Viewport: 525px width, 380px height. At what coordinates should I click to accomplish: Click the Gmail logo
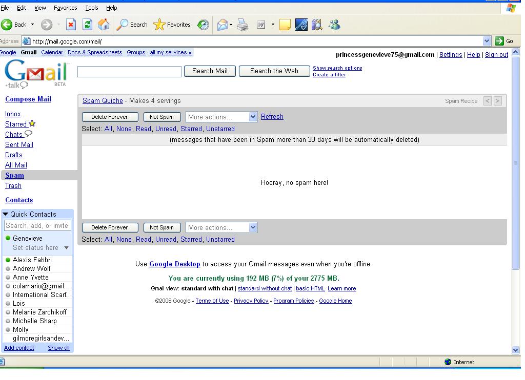pyautogui.click(x=36, y=70)
